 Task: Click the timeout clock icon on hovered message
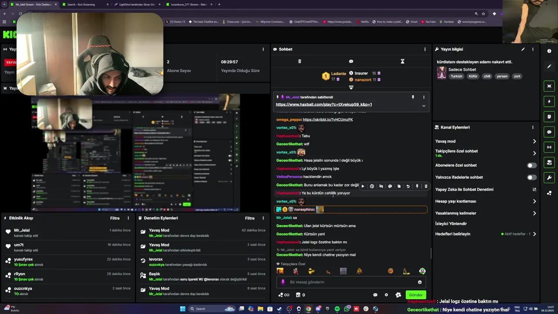tap(372, 186)
